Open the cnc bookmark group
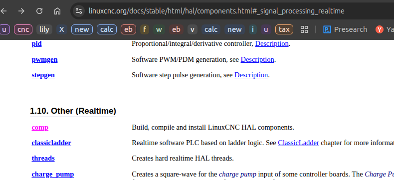The image size is (394, 180). pyautogui.click(x=23, y=29)
